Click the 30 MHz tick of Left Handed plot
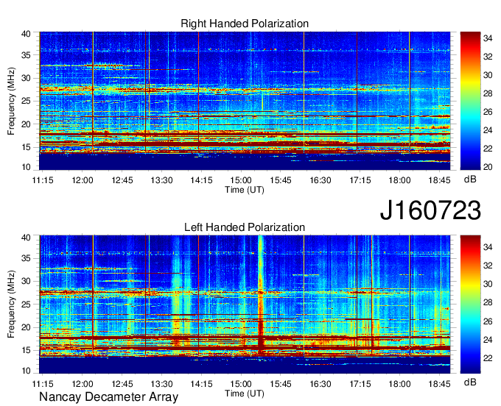 point(27,281)
